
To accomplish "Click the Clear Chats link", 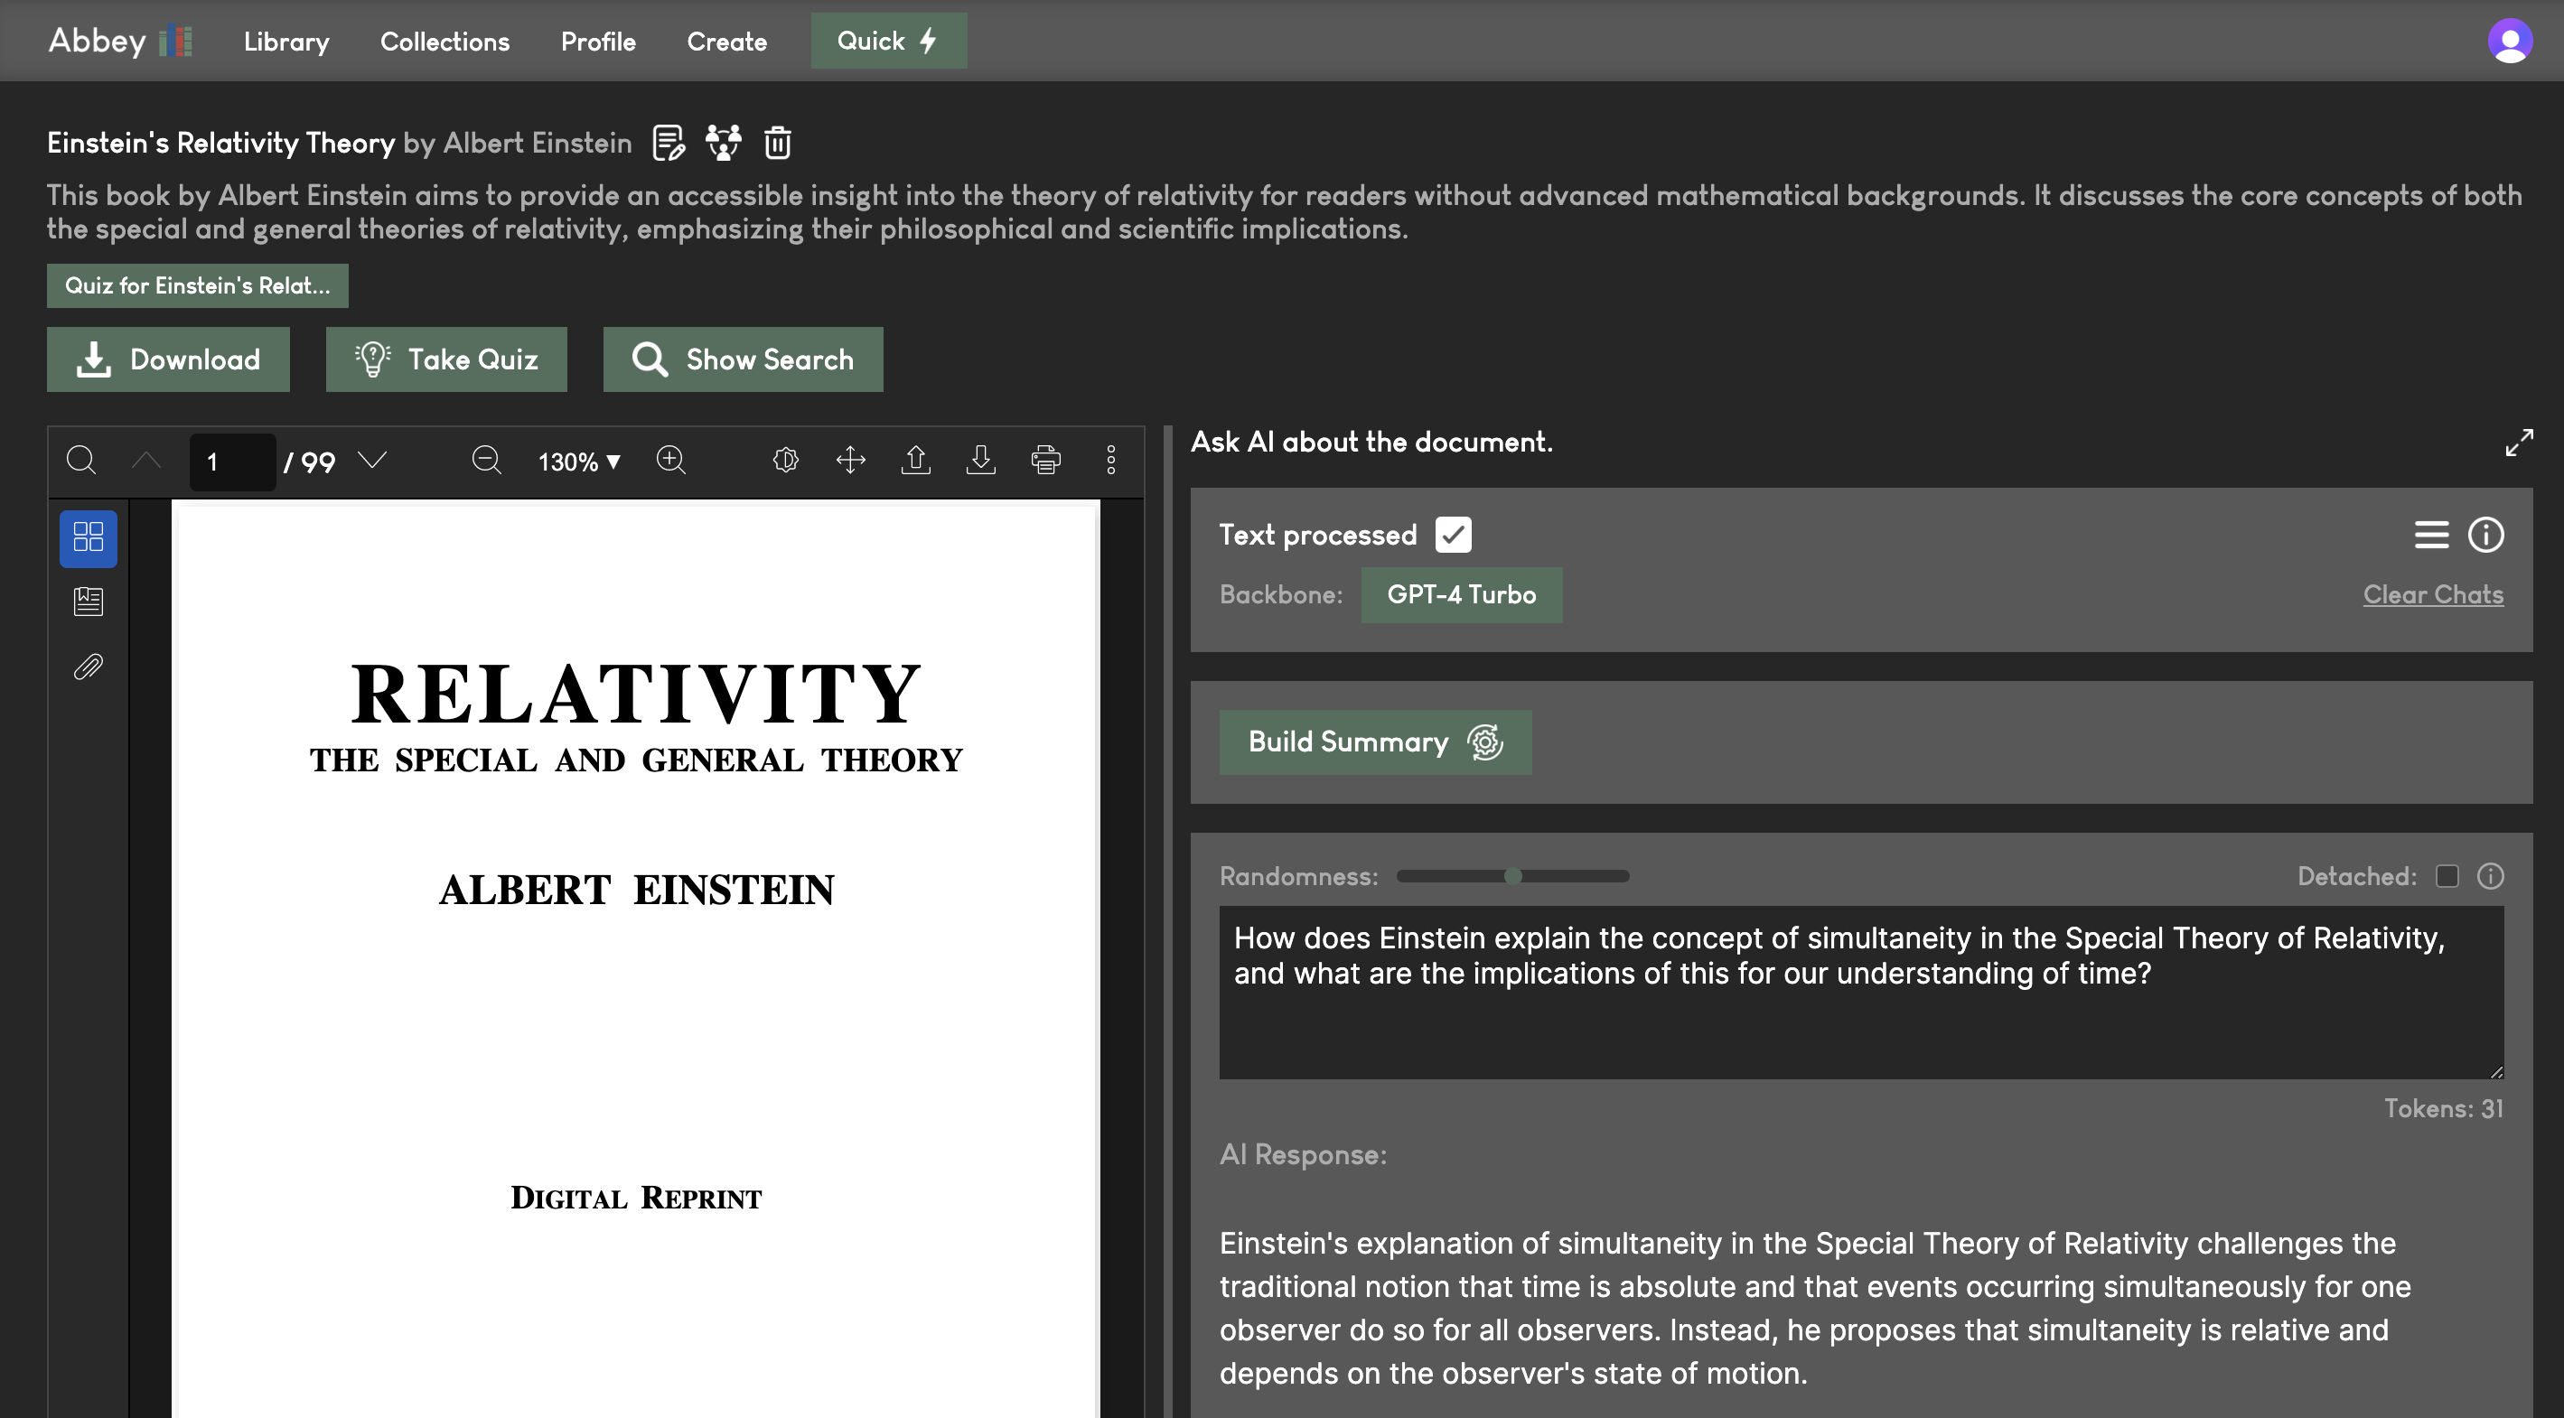I will coord(2433,594).
